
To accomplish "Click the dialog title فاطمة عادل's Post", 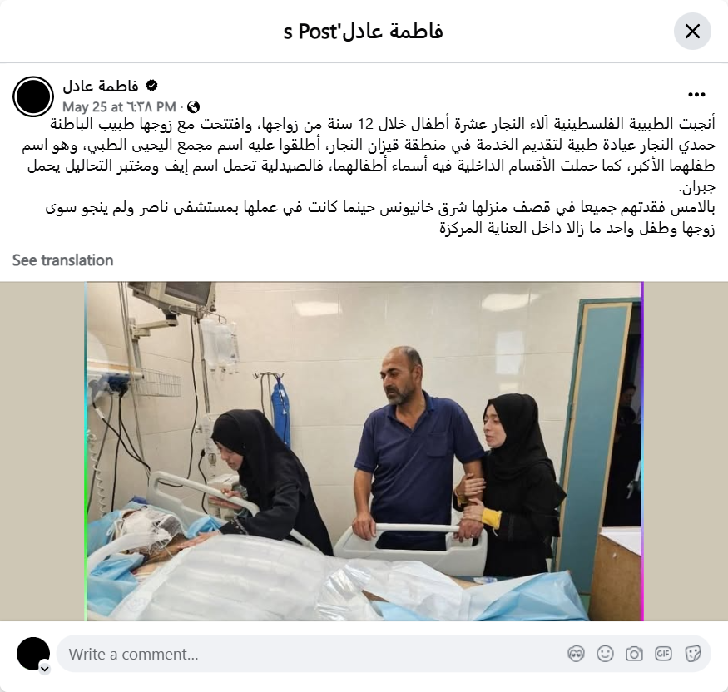I will click(364, 32).
